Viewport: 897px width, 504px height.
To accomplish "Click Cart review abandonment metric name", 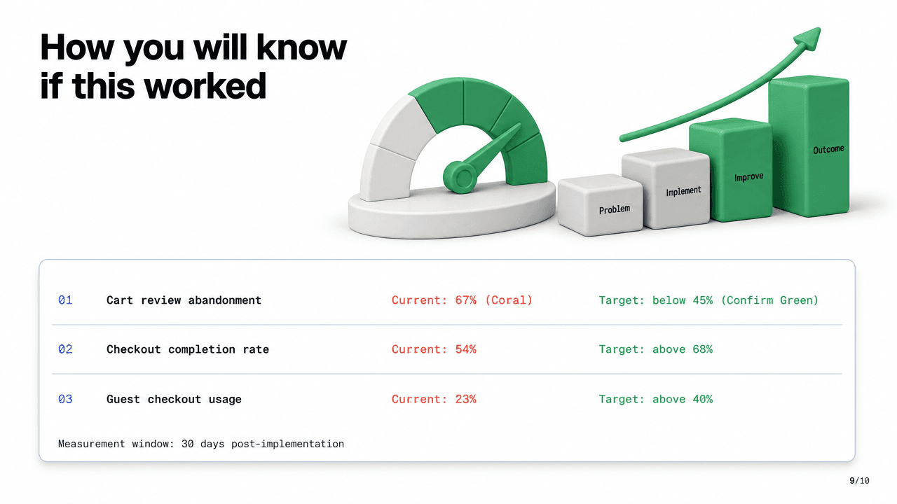I will coord(184,300).
